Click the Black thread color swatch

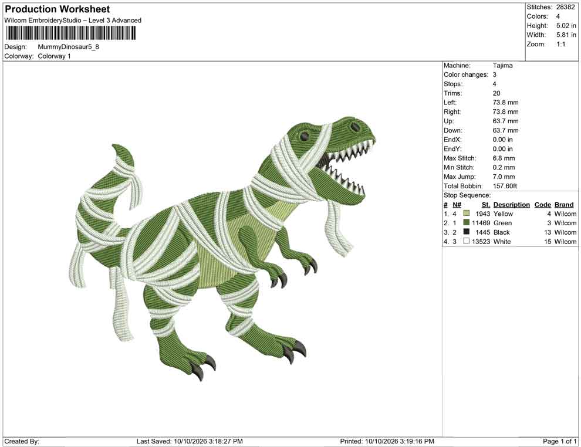(466, 232)
